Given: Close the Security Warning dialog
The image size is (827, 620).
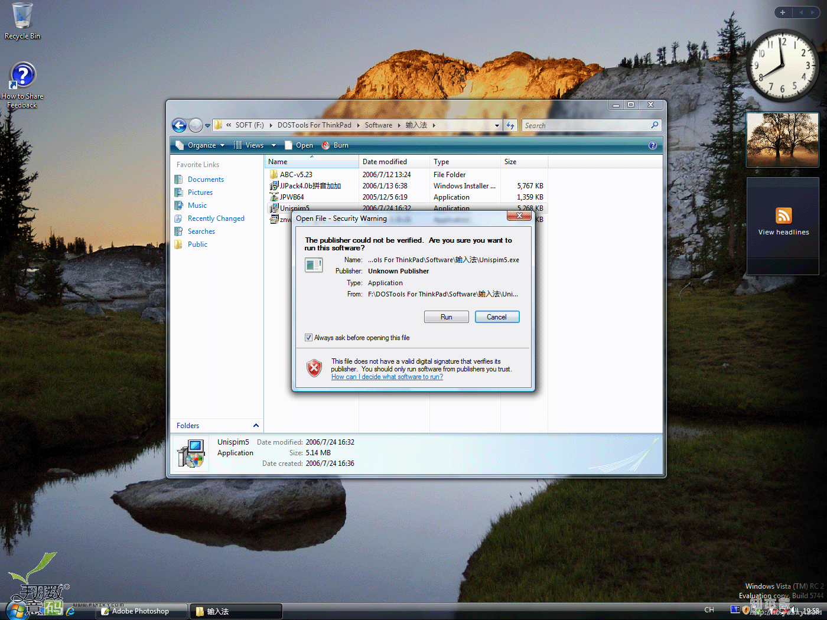Looking at the screenshot, I should [519, 216].
